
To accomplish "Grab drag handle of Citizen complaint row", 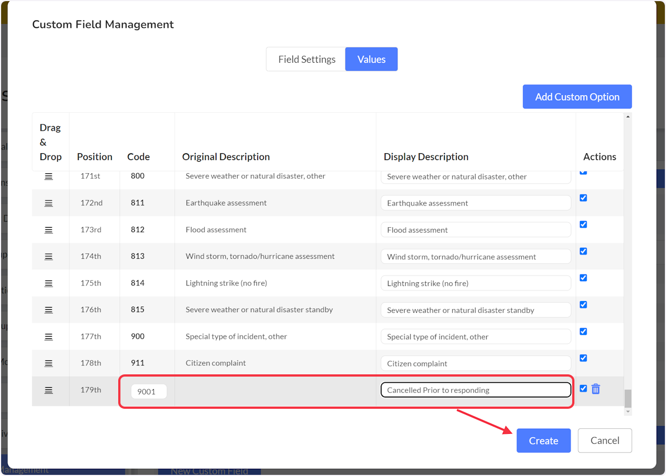I will pos(49,363).
